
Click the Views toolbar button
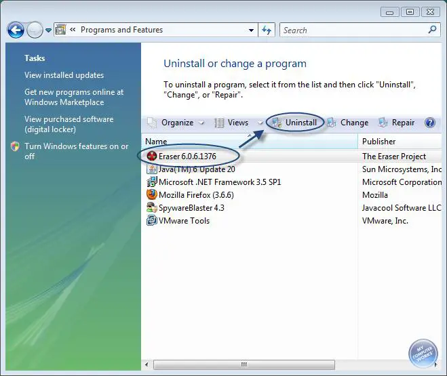(238, 123)
